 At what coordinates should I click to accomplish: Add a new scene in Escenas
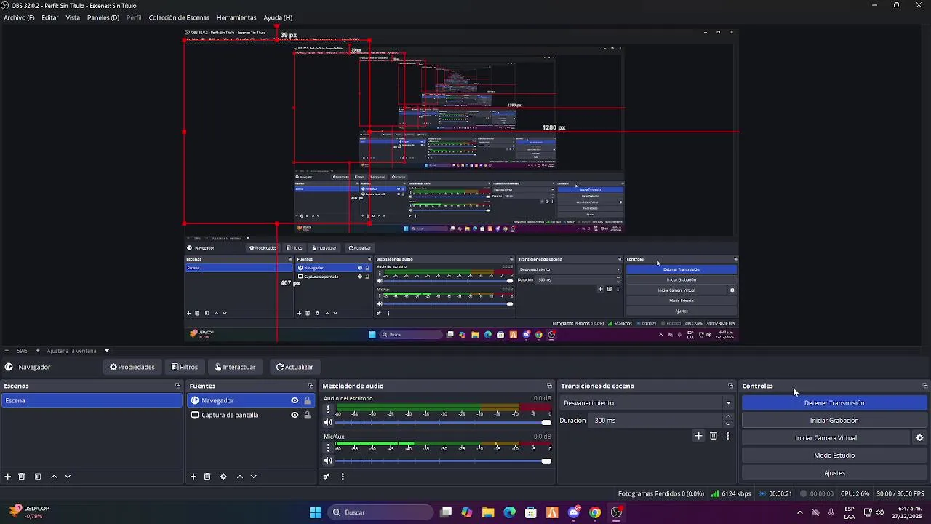click(x=8, y=477)
